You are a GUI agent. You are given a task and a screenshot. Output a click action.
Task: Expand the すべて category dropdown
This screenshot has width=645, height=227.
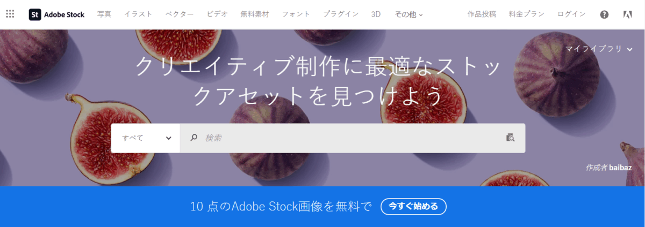146,138
